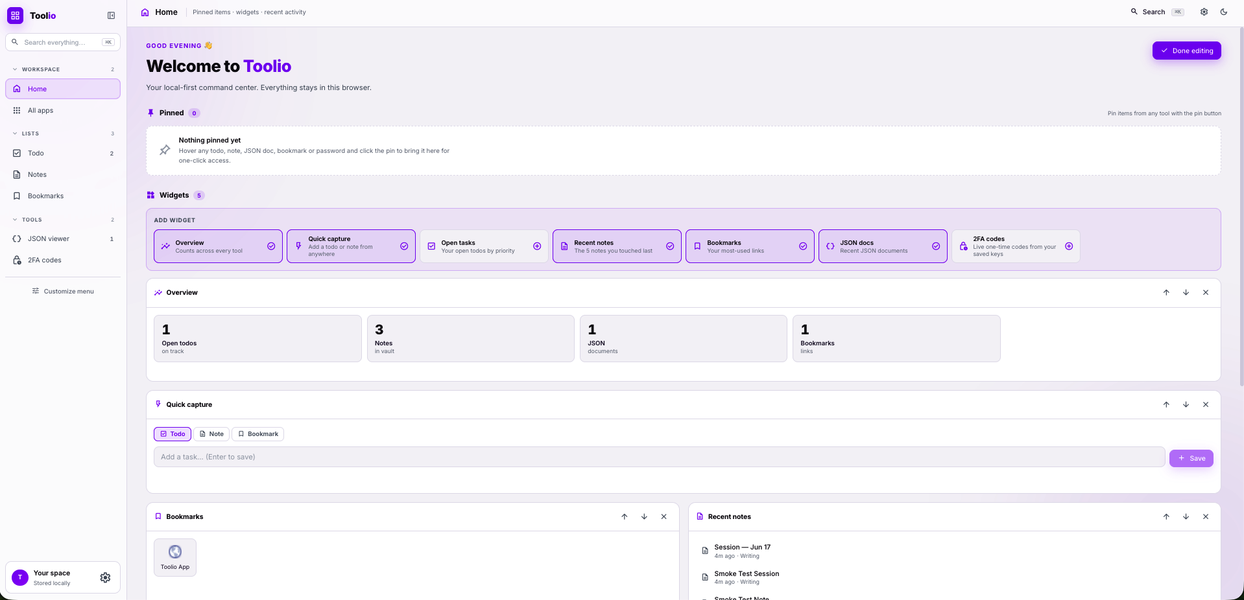Open 2FA codes tool

63,260
